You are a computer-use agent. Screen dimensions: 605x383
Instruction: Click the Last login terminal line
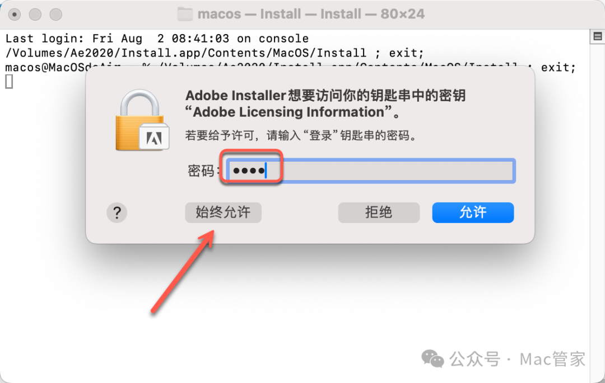click(157, 39)
